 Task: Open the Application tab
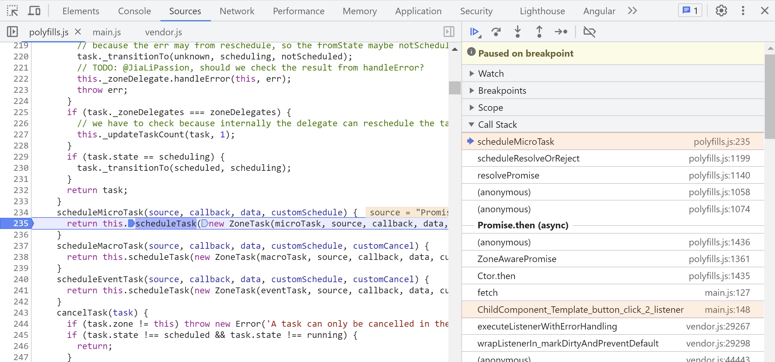418,11
